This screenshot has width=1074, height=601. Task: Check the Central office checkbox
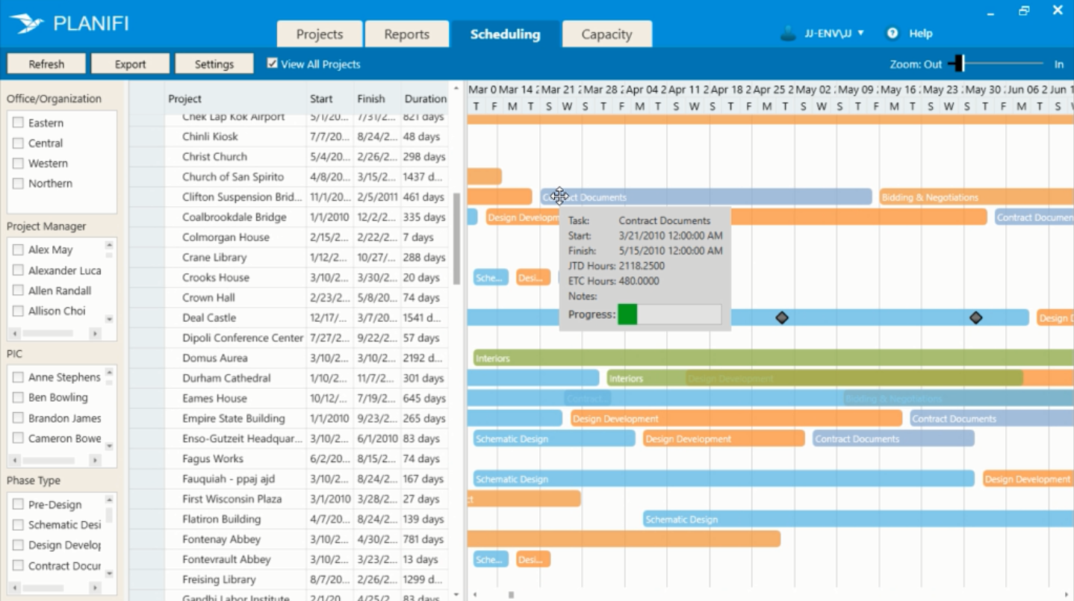pyautogui.click(x=18, y=143)
